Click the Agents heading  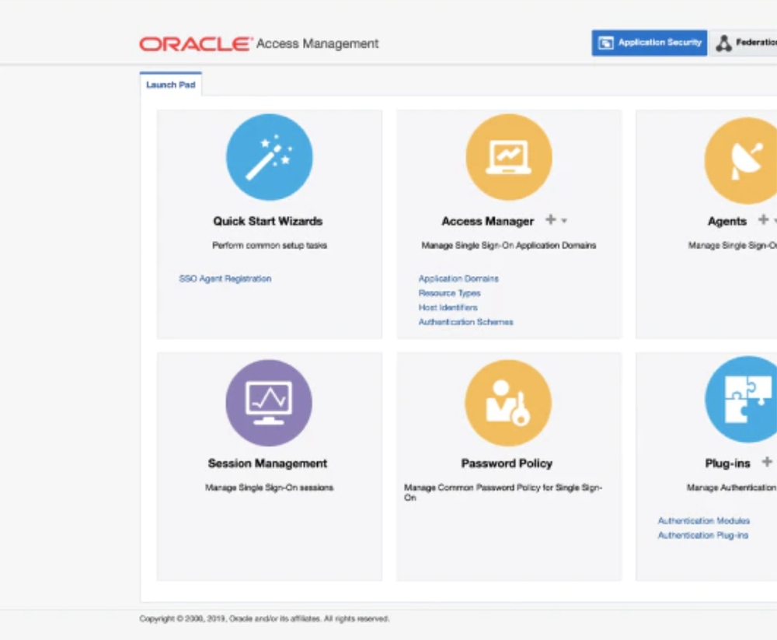click(727, 222)
